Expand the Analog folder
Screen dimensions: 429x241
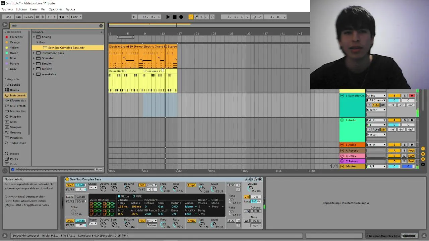(x=34, y=37)
